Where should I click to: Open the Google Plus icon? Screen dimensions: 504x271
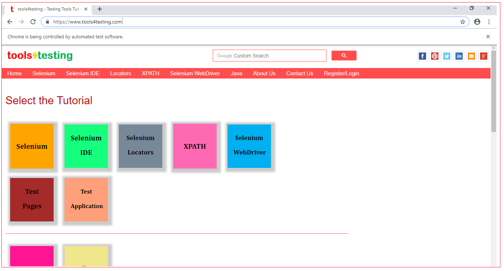(x=484, y=56)
